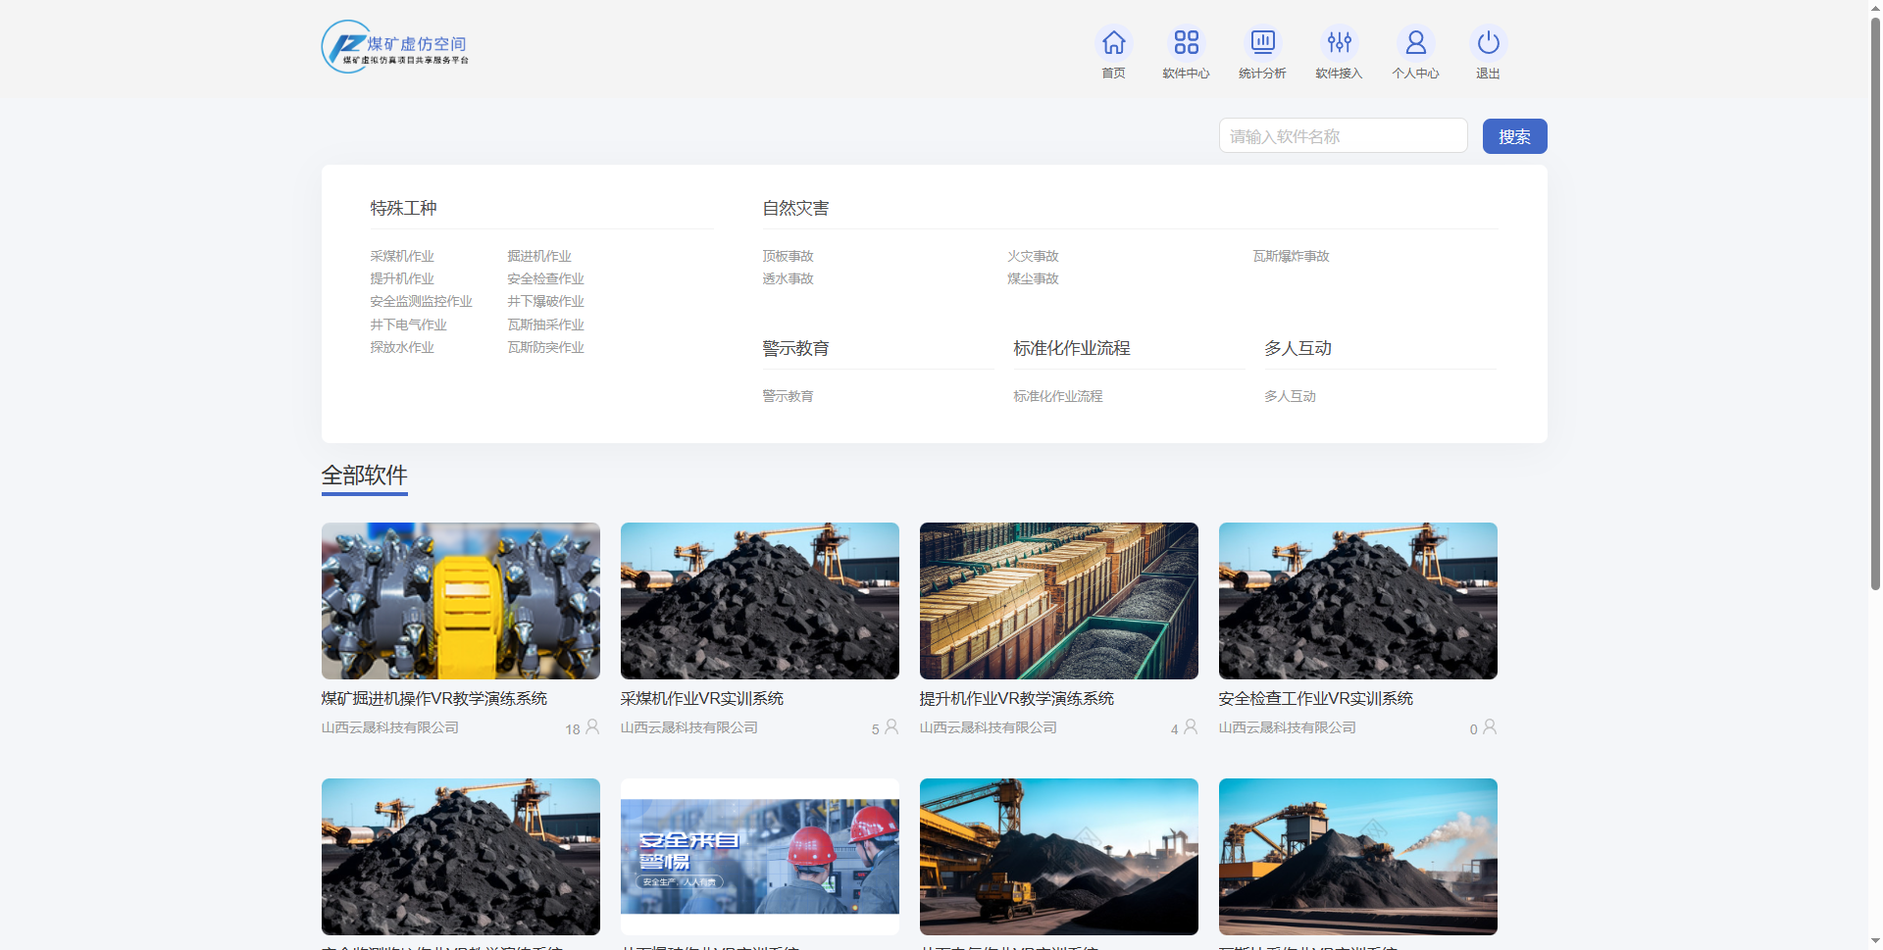The height and width of the screenshot is (950, 1883).
Task: Open the 统计分析 statistics icon
Action: pyautogui.click(x=1262, y=43)
